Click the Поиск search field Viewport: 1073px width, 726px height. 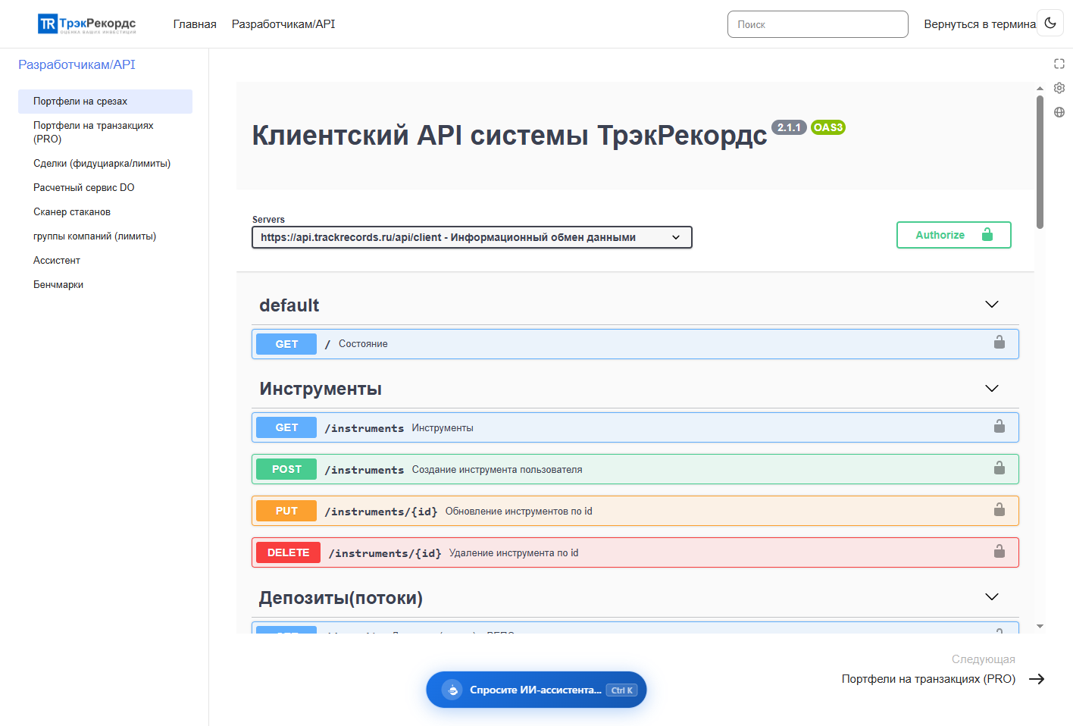(x=818, y=24)
